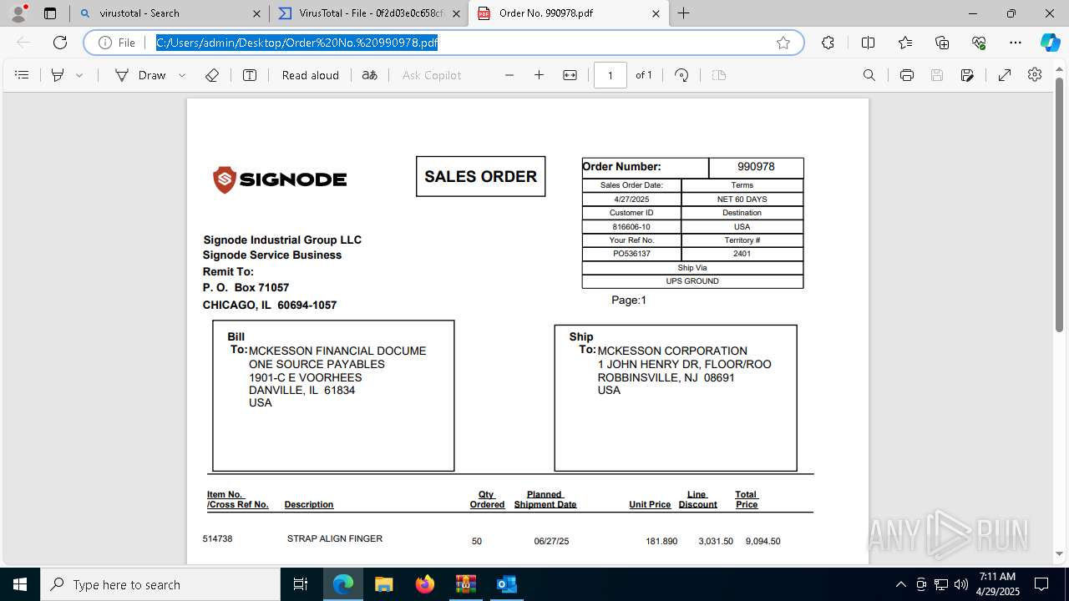Click the page number field
The image size is (1069, 601).
click(x=610, y=75)
